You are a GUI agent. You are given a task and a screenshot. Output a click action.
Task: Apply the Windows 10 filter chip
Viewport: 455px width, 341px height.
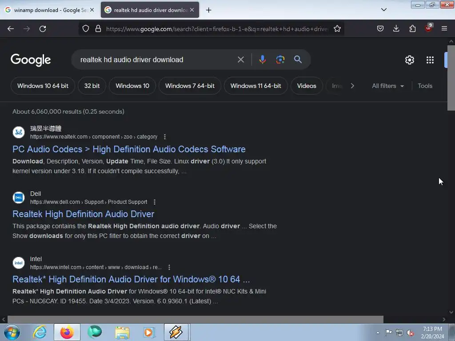click(132, 86)
